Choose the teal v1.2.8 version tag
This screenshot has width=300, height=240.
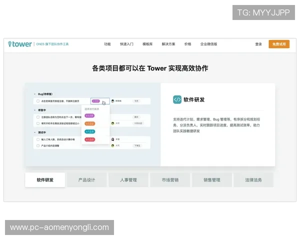89,131
